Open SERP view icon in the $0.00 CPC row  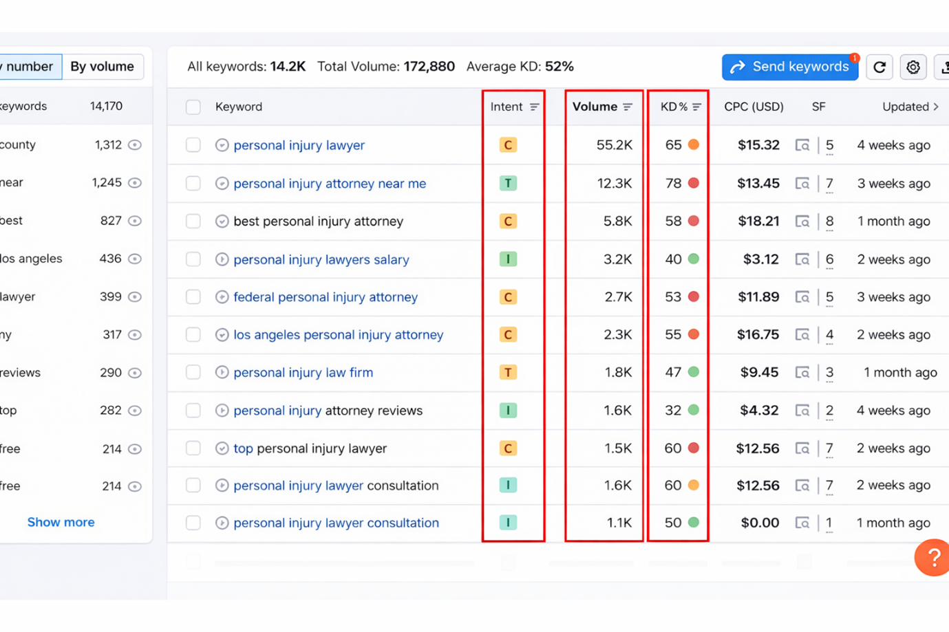802,523
